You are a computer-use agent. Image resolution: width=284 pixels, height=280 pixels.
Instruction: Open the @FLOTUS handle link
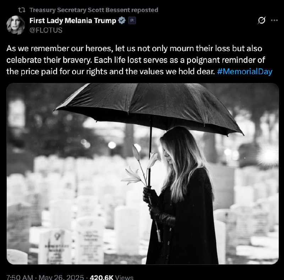pos(46,30)
